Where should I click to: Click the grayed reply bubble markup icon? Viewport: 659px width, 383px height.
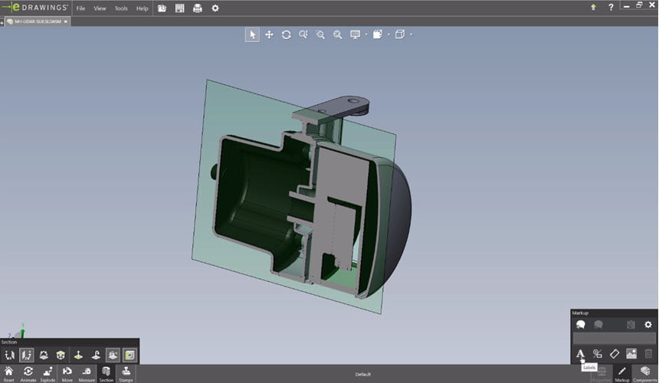point(598,324)
